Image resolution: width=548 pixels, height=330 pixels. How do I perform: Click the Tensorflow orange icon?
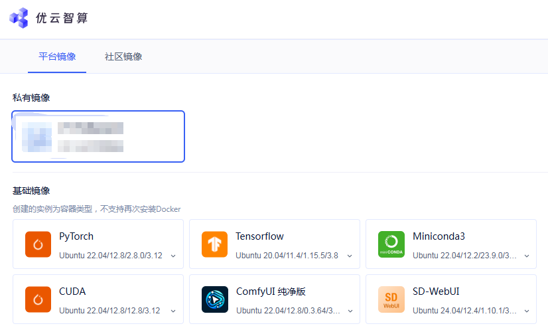click(x=214, y=244)
